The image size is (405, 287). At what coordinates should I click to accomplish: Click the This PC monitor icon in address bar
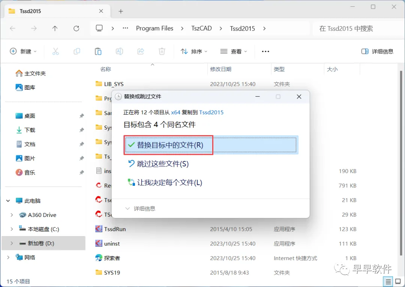click(99, 28)
